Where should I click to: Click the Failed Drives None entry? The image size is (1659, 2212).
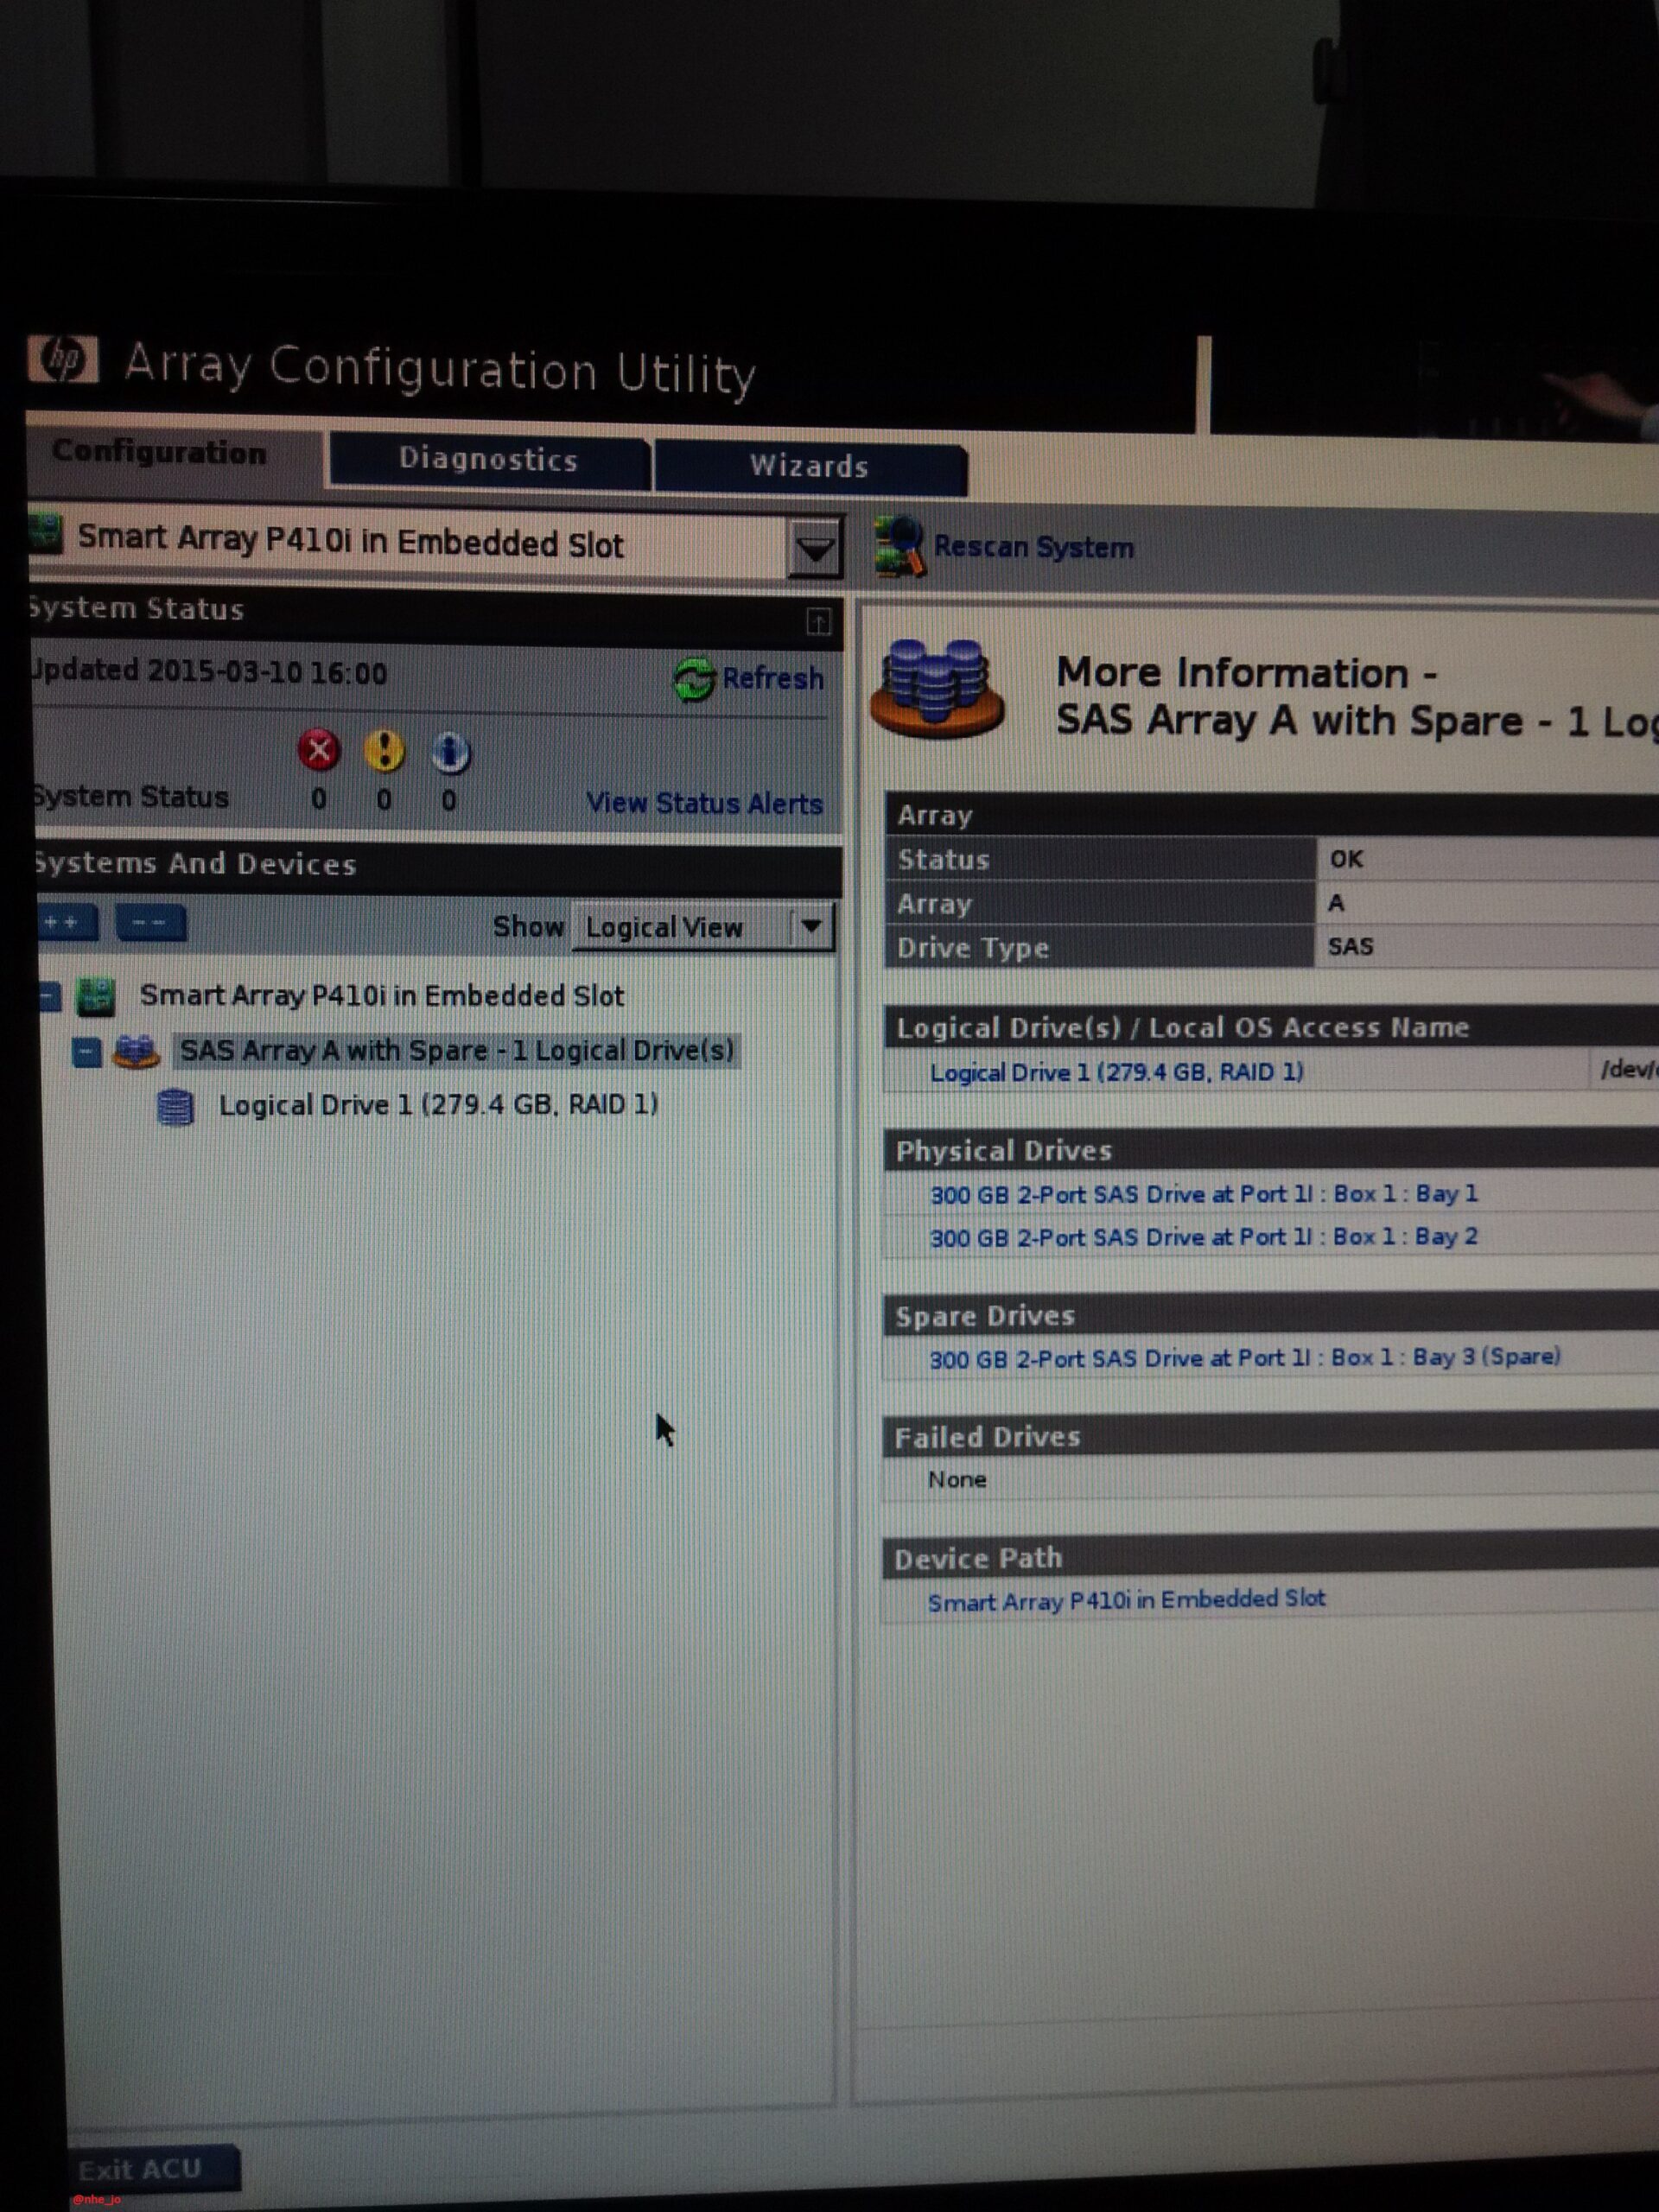957,1479
